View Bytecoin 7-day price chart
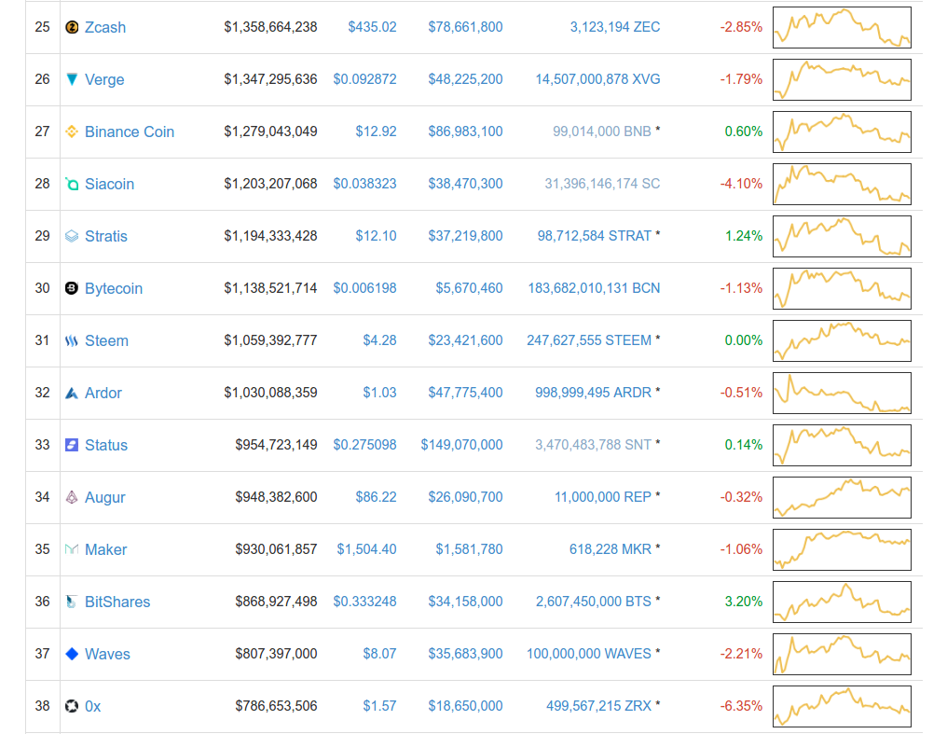 pyautogui.click(x=842, y=288)
